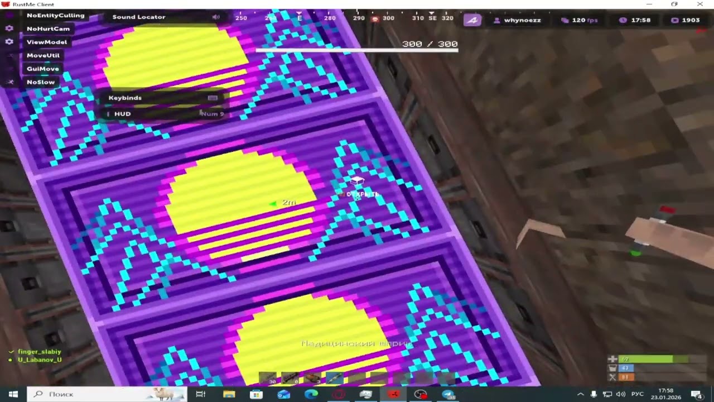Image resolution: width=714 pixels, height=402 pixels.
Task: Toggle the GuiMove module
Action: 43,69
